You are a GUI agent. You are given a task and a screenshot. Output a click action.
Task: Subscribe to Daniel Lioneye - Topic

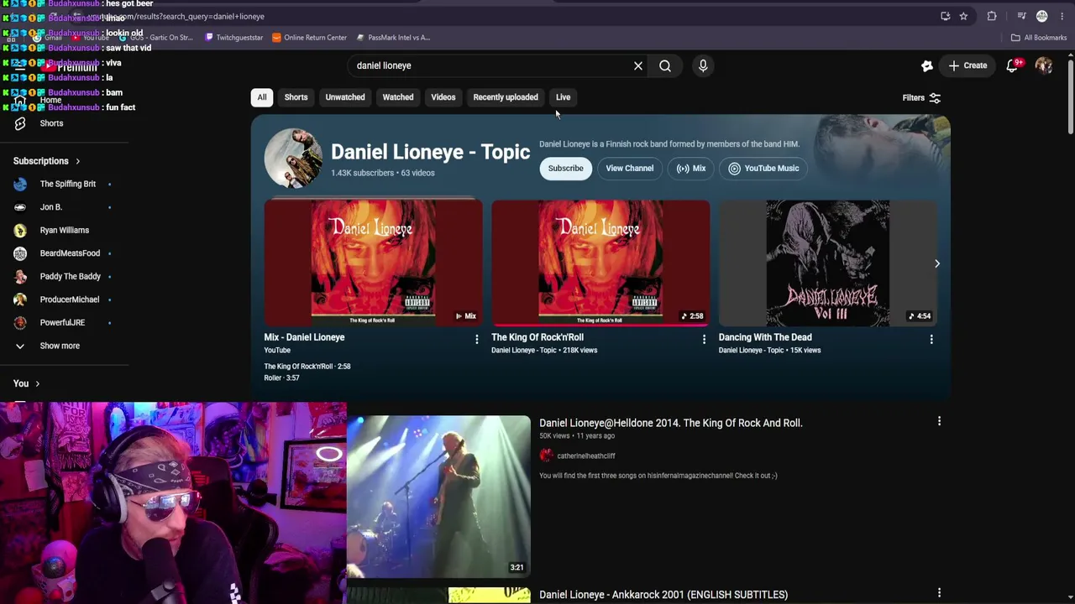pyautogui.click(x=565, y=169)
